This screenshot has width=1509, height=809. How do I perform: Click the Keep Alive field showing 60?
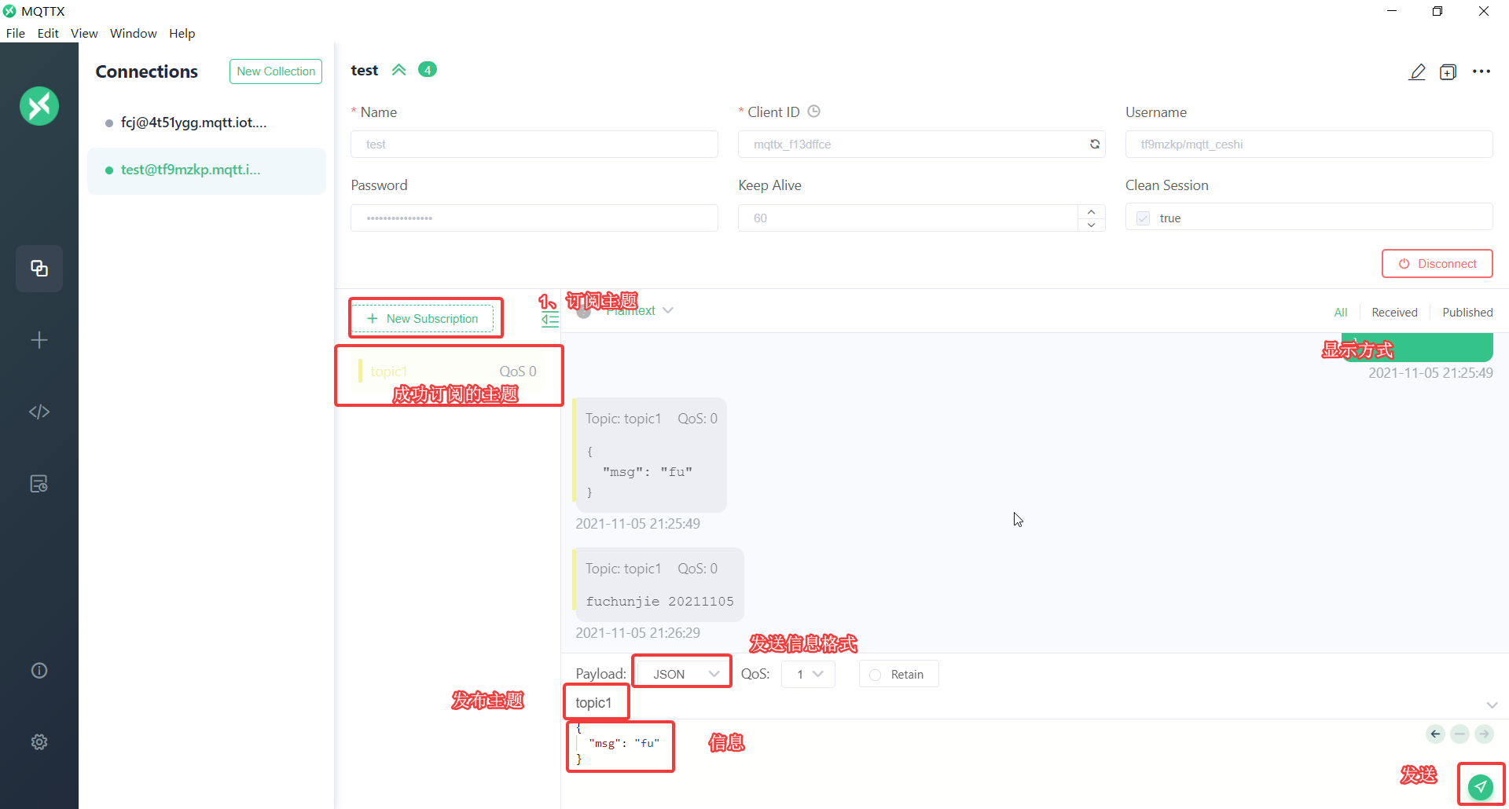click(x=908, y=218)
